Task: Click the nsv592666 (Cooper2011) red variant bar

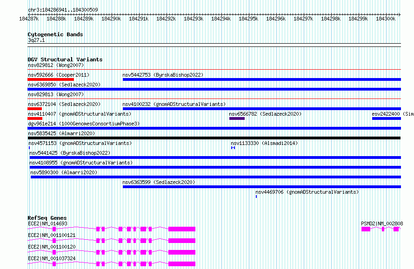Action: coord(51,79)
